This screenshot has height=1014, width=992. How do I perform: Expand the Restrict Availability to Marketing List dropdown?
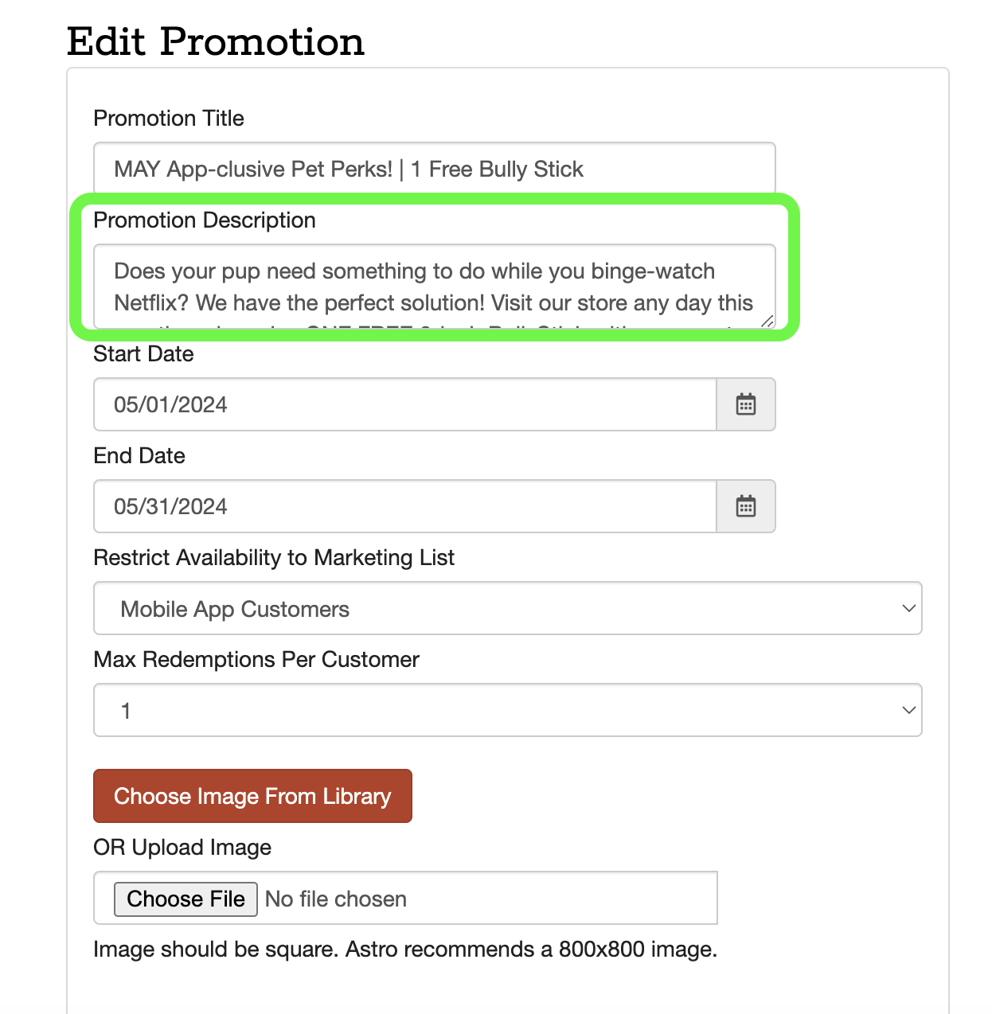pyautogui.click(x=507, y=608)
